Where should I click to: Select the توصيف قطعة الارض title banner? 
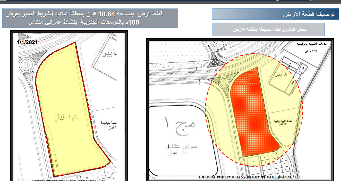[x=276, y=14]
